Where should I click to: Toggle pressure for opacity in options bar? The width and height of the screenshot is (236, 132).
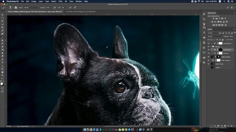point(55,7)
